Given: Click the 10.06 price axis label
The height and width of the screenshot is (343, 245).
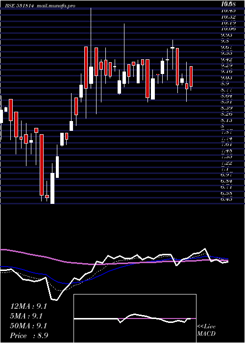Looking at the screenshot, I should pyautogui.click(x=228, y=29).
